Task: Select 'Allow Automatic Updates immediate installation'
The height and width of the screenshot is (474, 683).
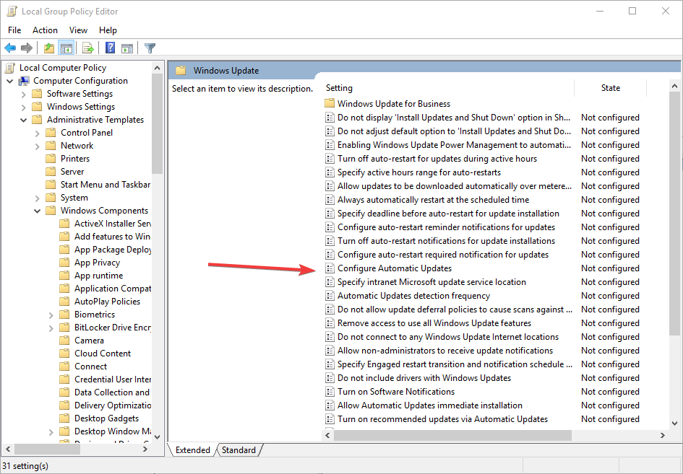Action: click(x=430, y=405)
